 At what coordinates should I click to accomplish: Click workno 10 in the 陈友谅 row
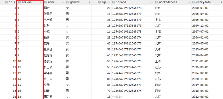click(19, 61)
